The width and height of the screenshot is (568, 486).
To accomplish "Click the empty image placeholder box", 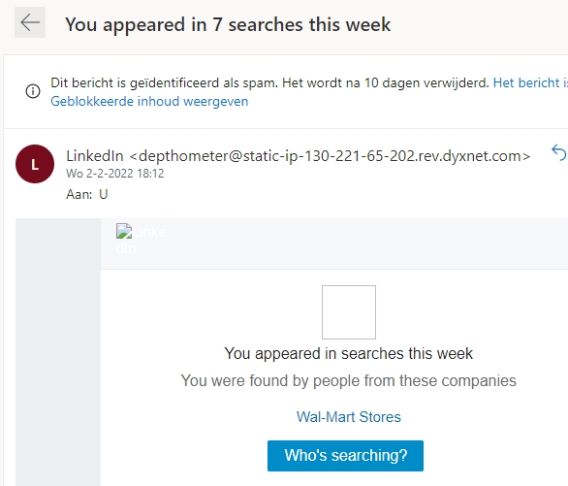I will (349, 312).
